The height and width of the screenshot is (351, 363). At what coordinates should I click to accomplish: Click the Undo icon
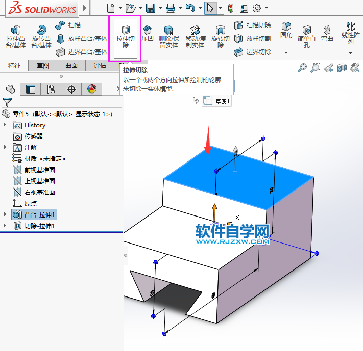point(190,8)
